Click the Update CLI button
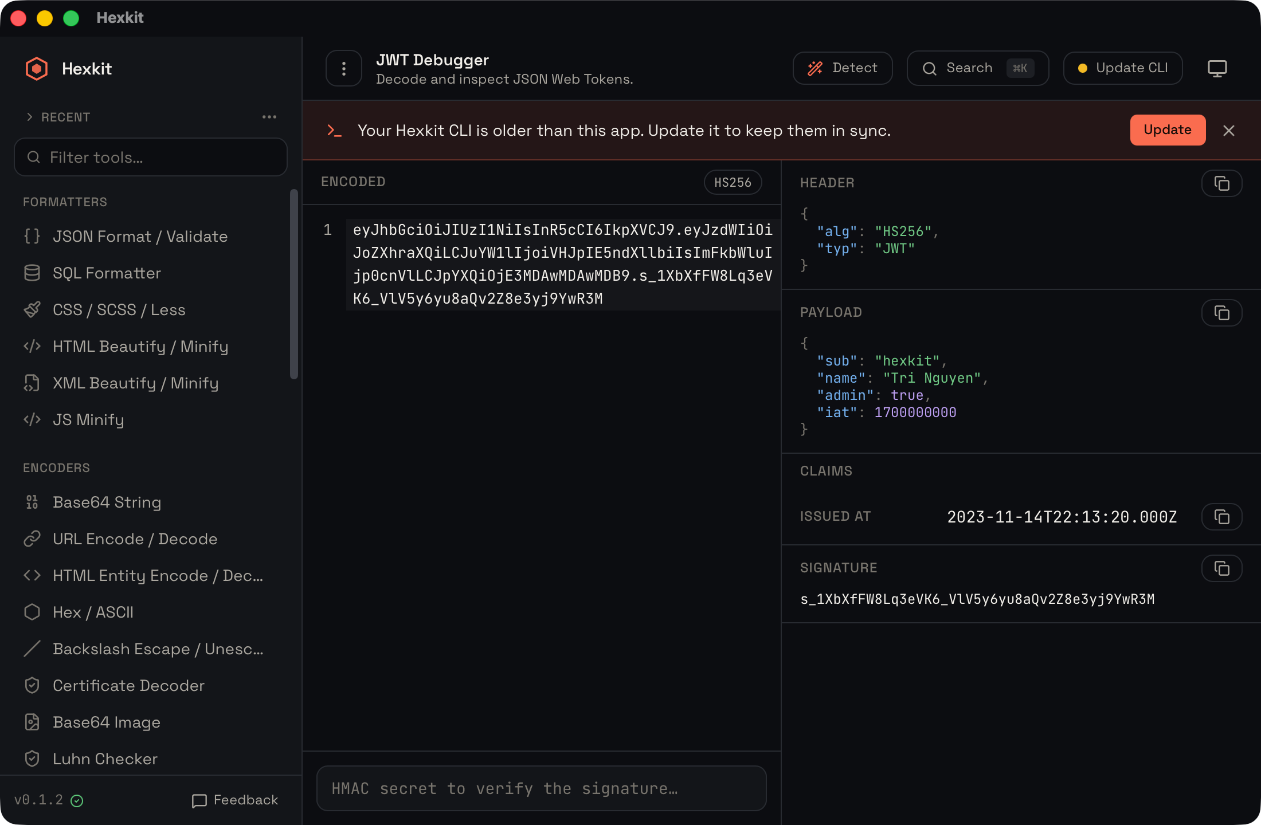 (1123, 68)
